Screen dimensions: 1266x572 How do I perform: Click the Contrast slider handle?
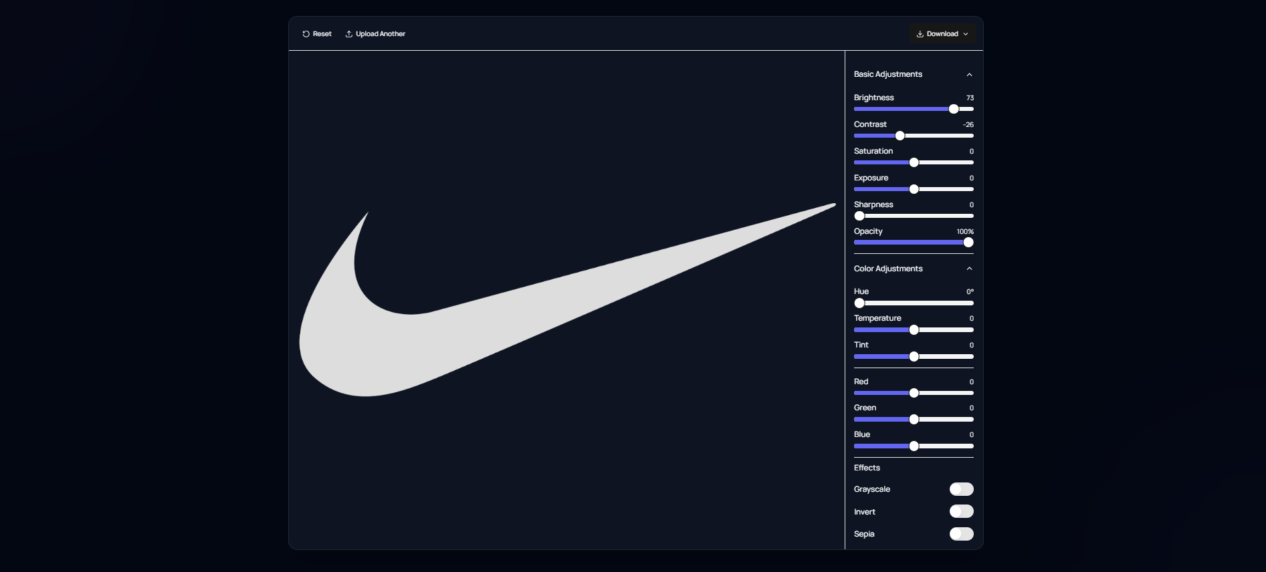coord(900,136)
